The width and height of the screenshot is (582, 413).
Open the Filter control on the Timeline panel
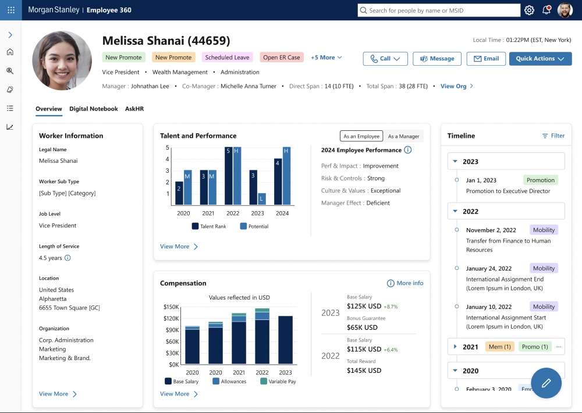pyautogui.click(x=553, y=136)
